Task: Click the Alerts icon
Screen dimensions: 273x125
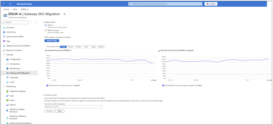Action: (7, 100)
